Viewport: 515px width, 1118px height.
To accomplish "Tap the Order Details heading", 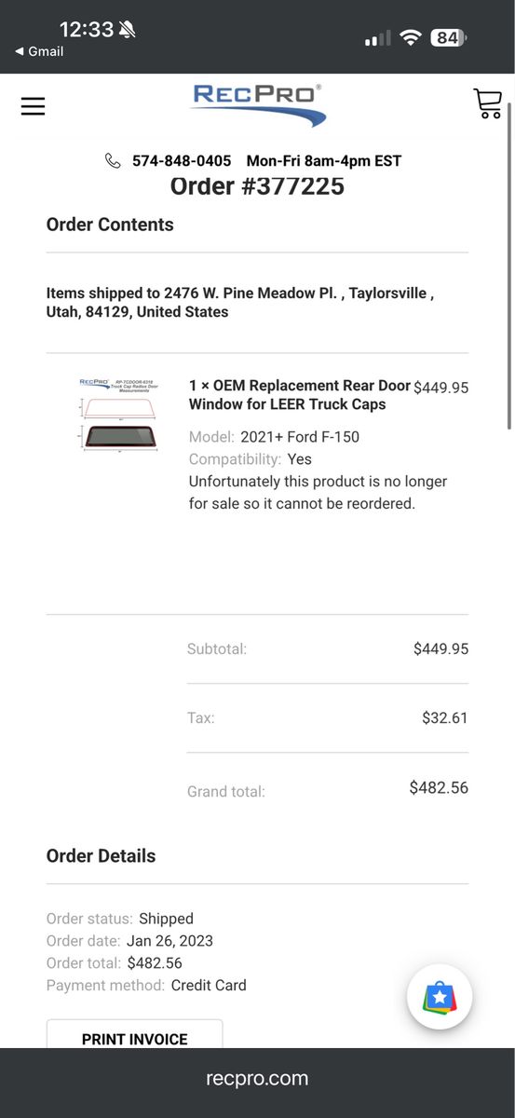I will (x=101, y=856).
